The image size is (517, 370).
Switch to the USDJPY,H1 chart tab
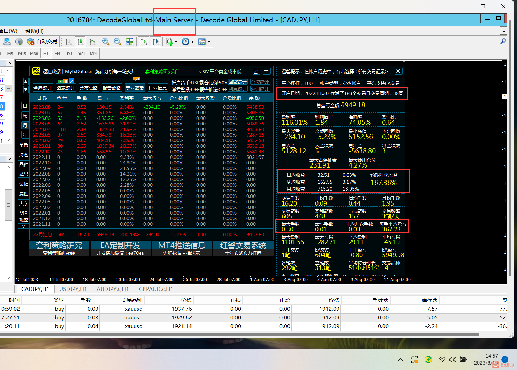tap(73, 289)
